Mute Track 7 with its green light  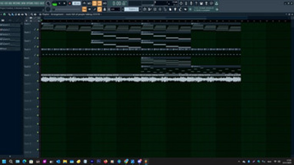click(38, 81)
